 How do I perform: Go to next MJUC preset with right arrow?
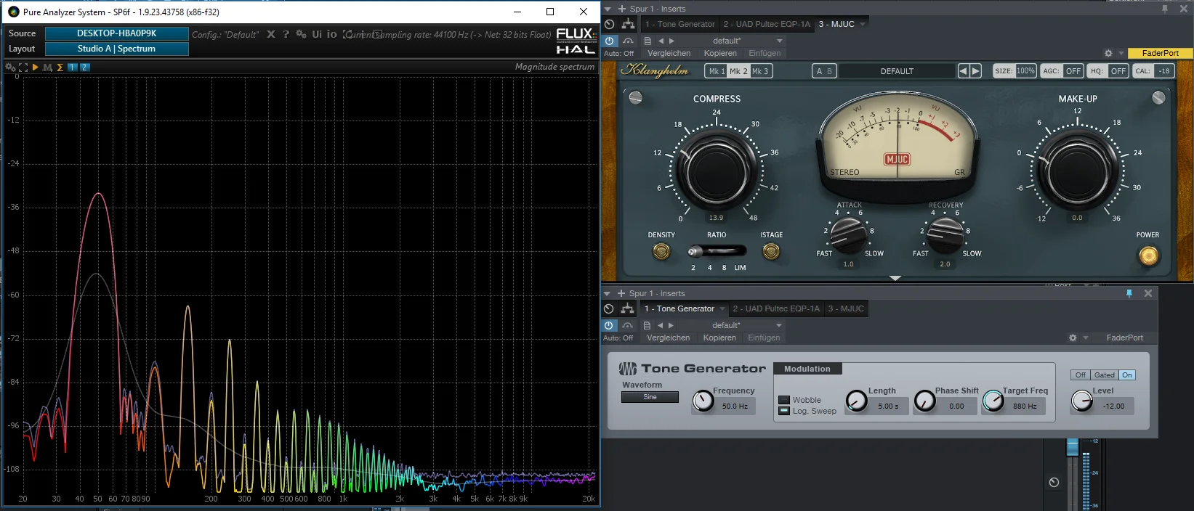[x=976, y=71]
